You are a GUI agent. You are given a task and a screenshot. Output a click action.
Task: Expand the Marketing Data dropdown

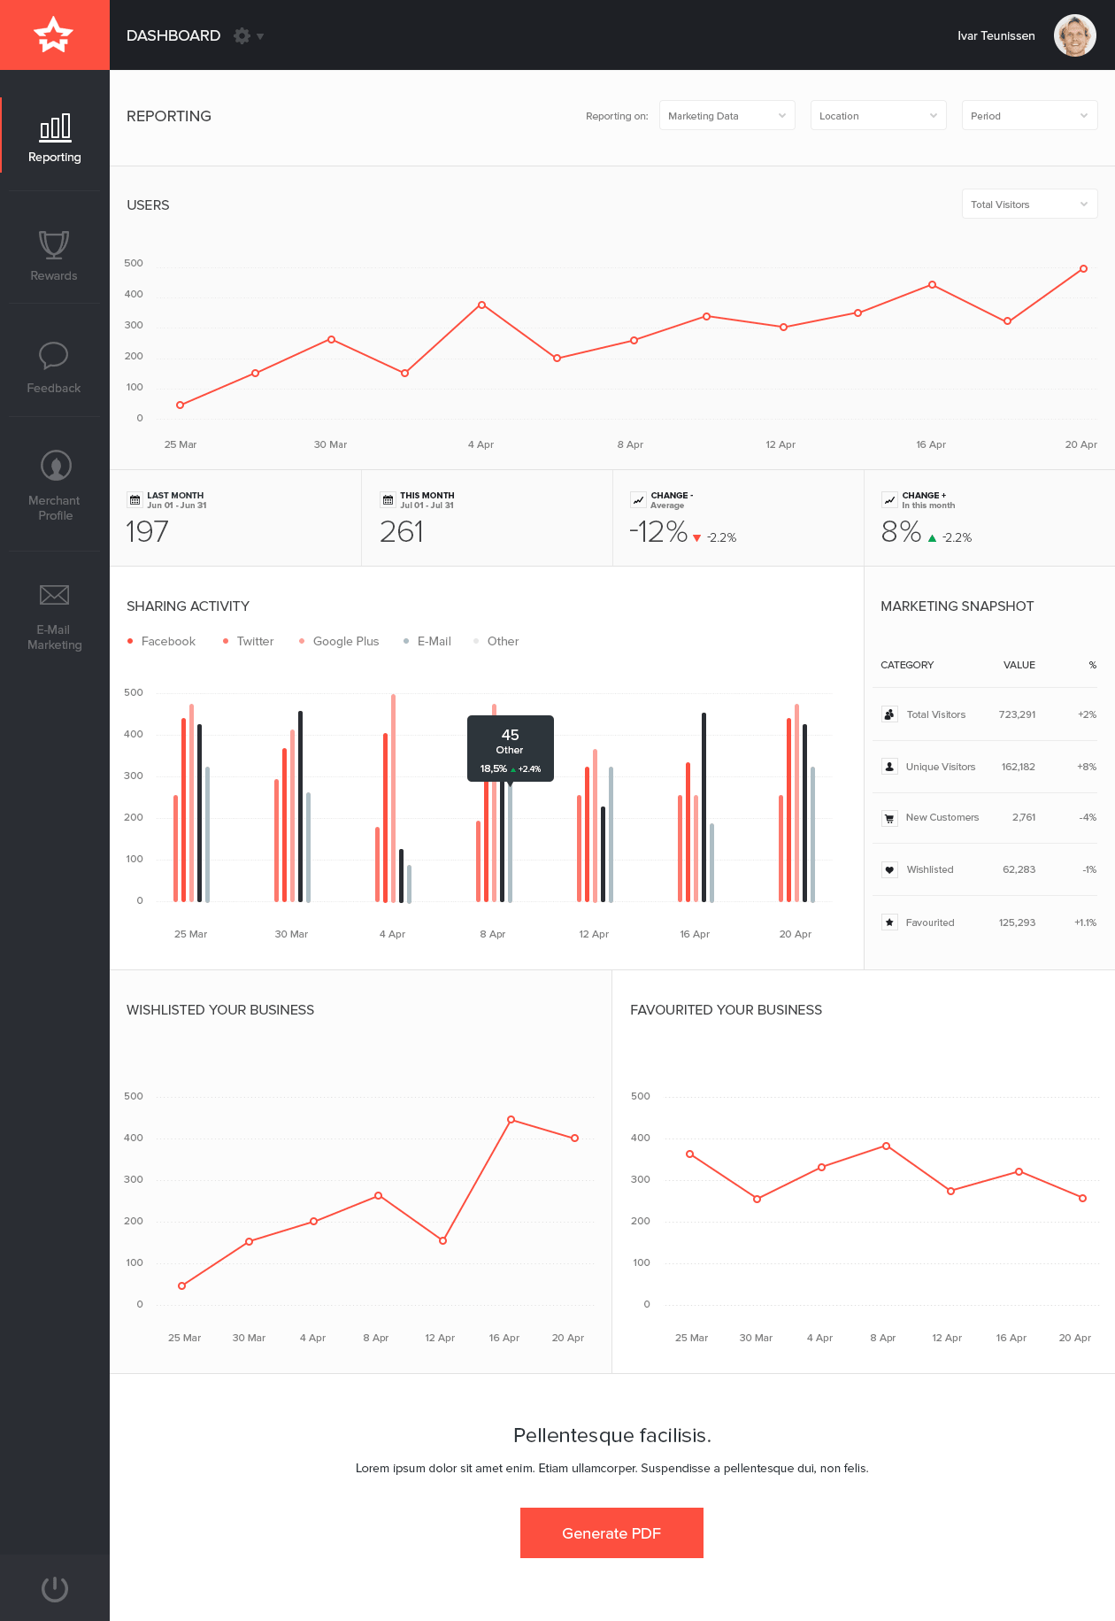(727, 116)
